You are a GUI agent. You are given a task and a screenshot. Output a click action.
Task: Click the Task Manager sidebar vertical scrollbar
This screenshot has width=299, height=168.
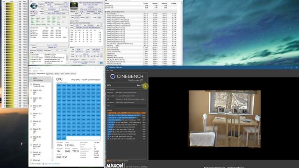coord(52,119)
